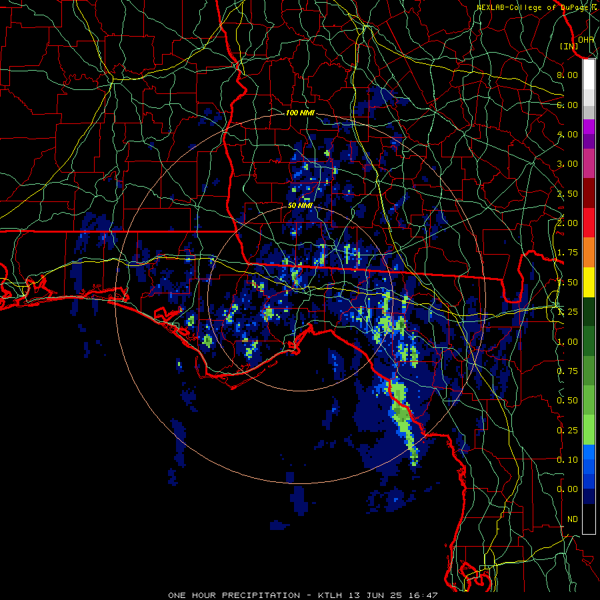Click the 0.25 legend value

(567, 431)
